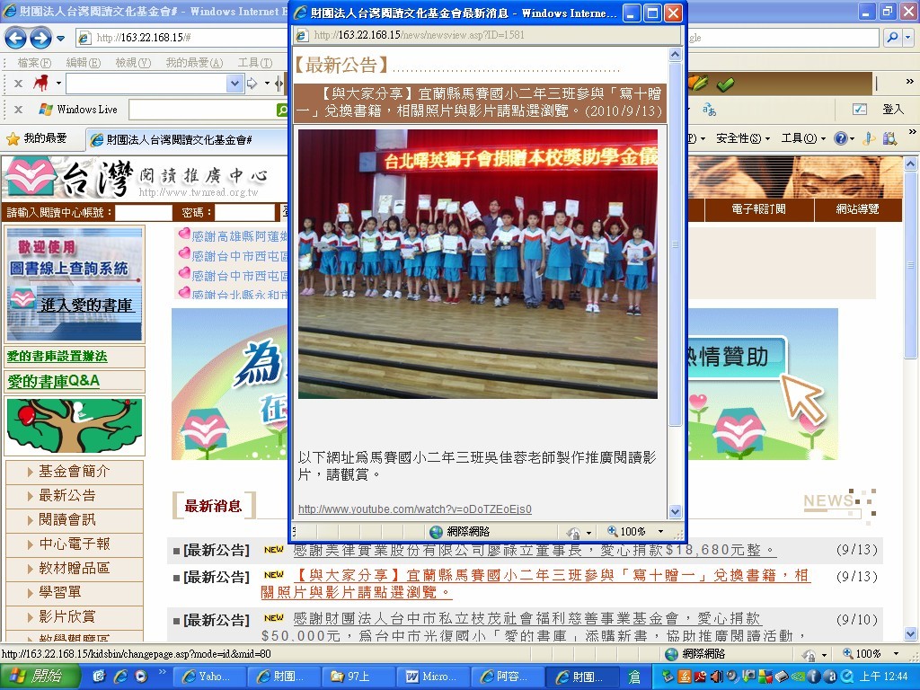Open the 進入愛的書庫 link
This screenshot has width=920, height=690.
coord(87,305)
